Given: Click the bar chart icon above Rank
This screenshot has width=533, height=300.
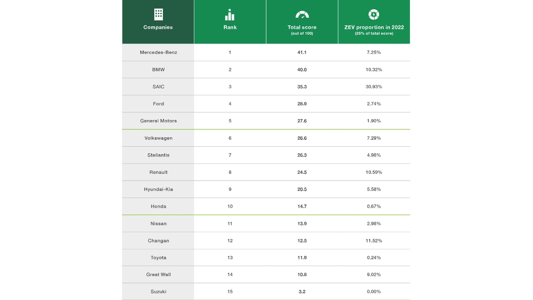Looking at the screenshot, I should (230, 15).
